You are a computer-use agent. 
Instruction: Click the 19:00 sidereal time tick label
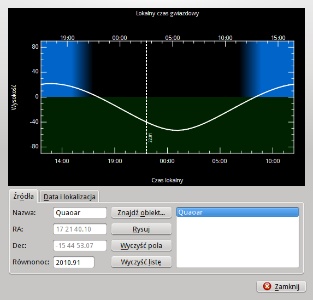[x=68, y=38]
